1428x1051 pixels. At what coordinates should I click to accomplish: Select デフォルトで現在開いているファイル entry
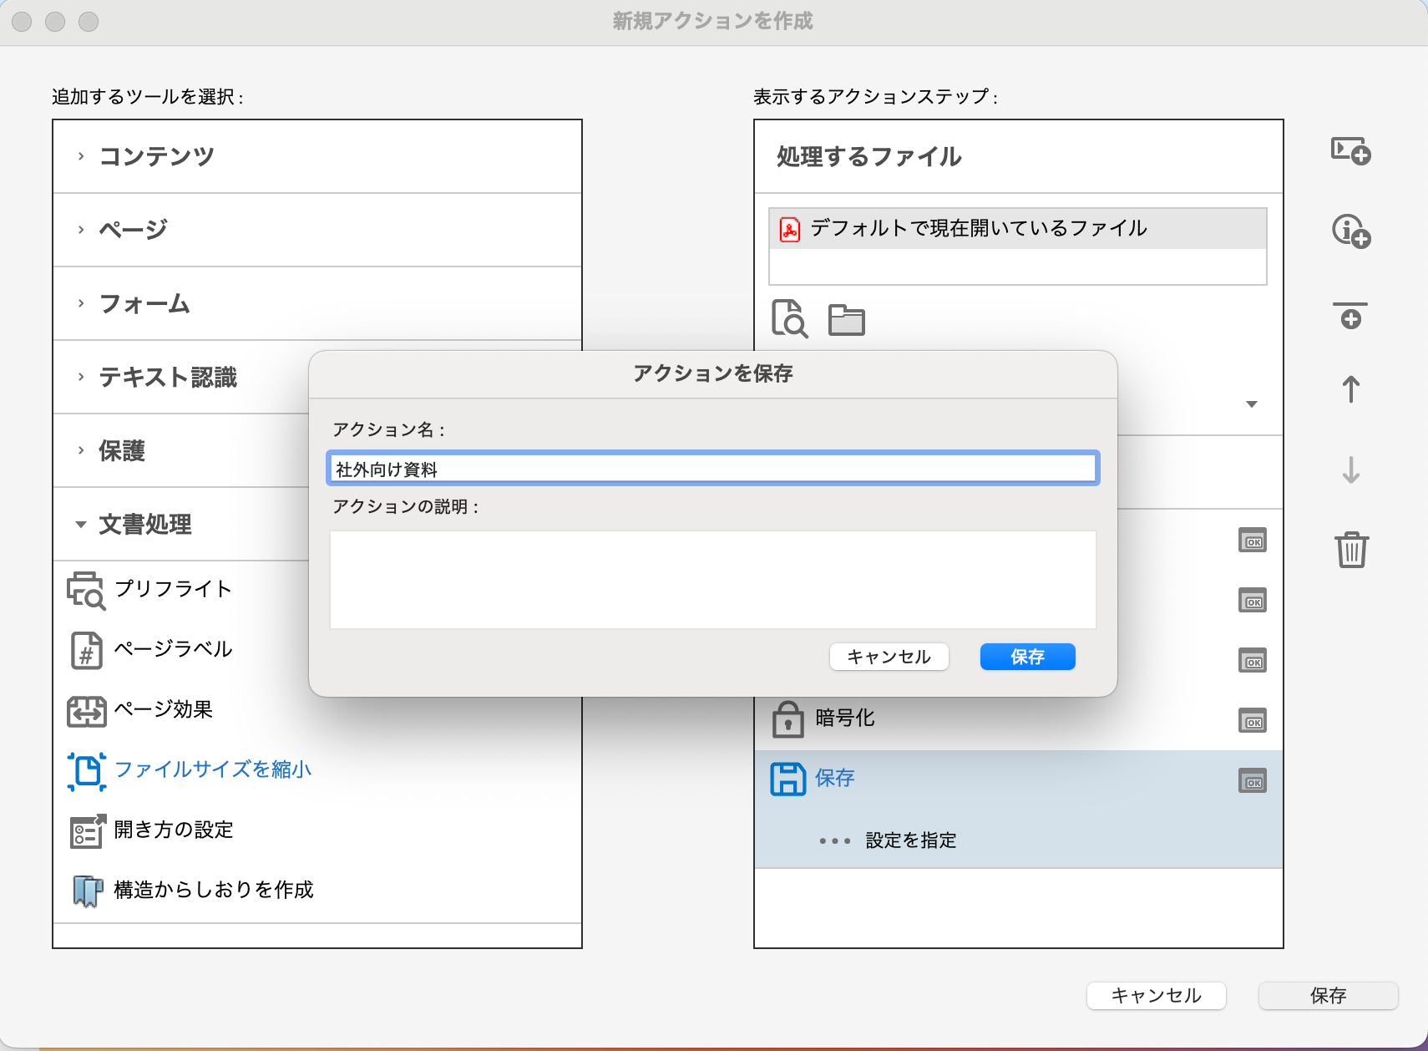(x=978, y=229)
